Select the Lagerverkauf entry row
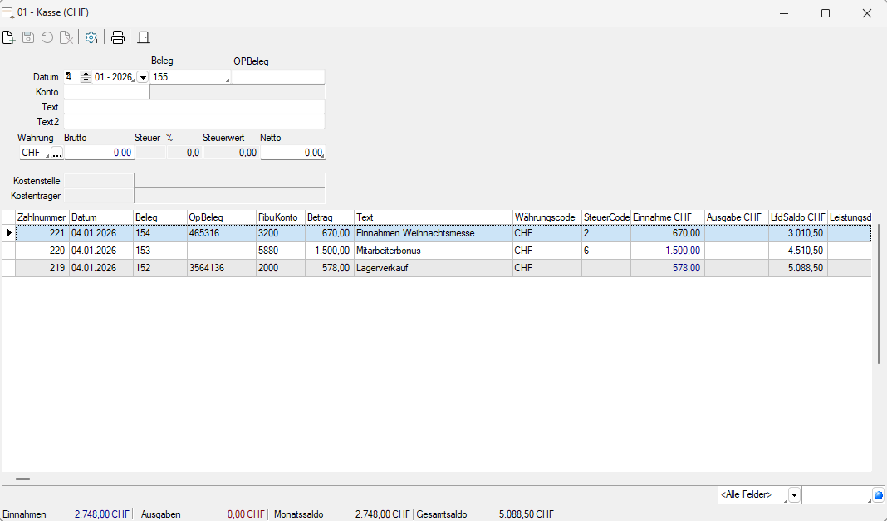Viewport: 887px width, 521px height. click(x=432, y=268)
